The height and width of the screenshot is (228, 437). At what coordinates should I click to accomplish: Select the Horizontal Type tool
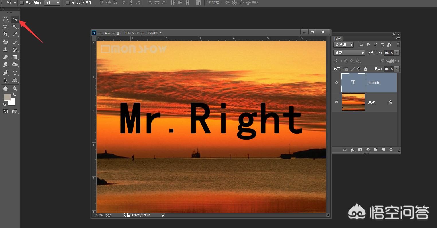point(15,73)
